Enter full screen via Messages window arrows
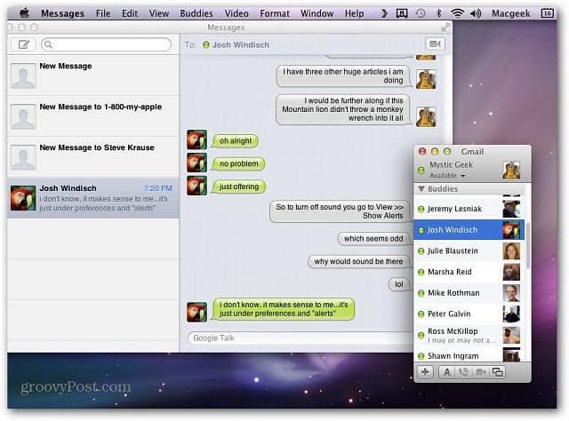The height and width of the screenshot is (421, 569). 445,28
